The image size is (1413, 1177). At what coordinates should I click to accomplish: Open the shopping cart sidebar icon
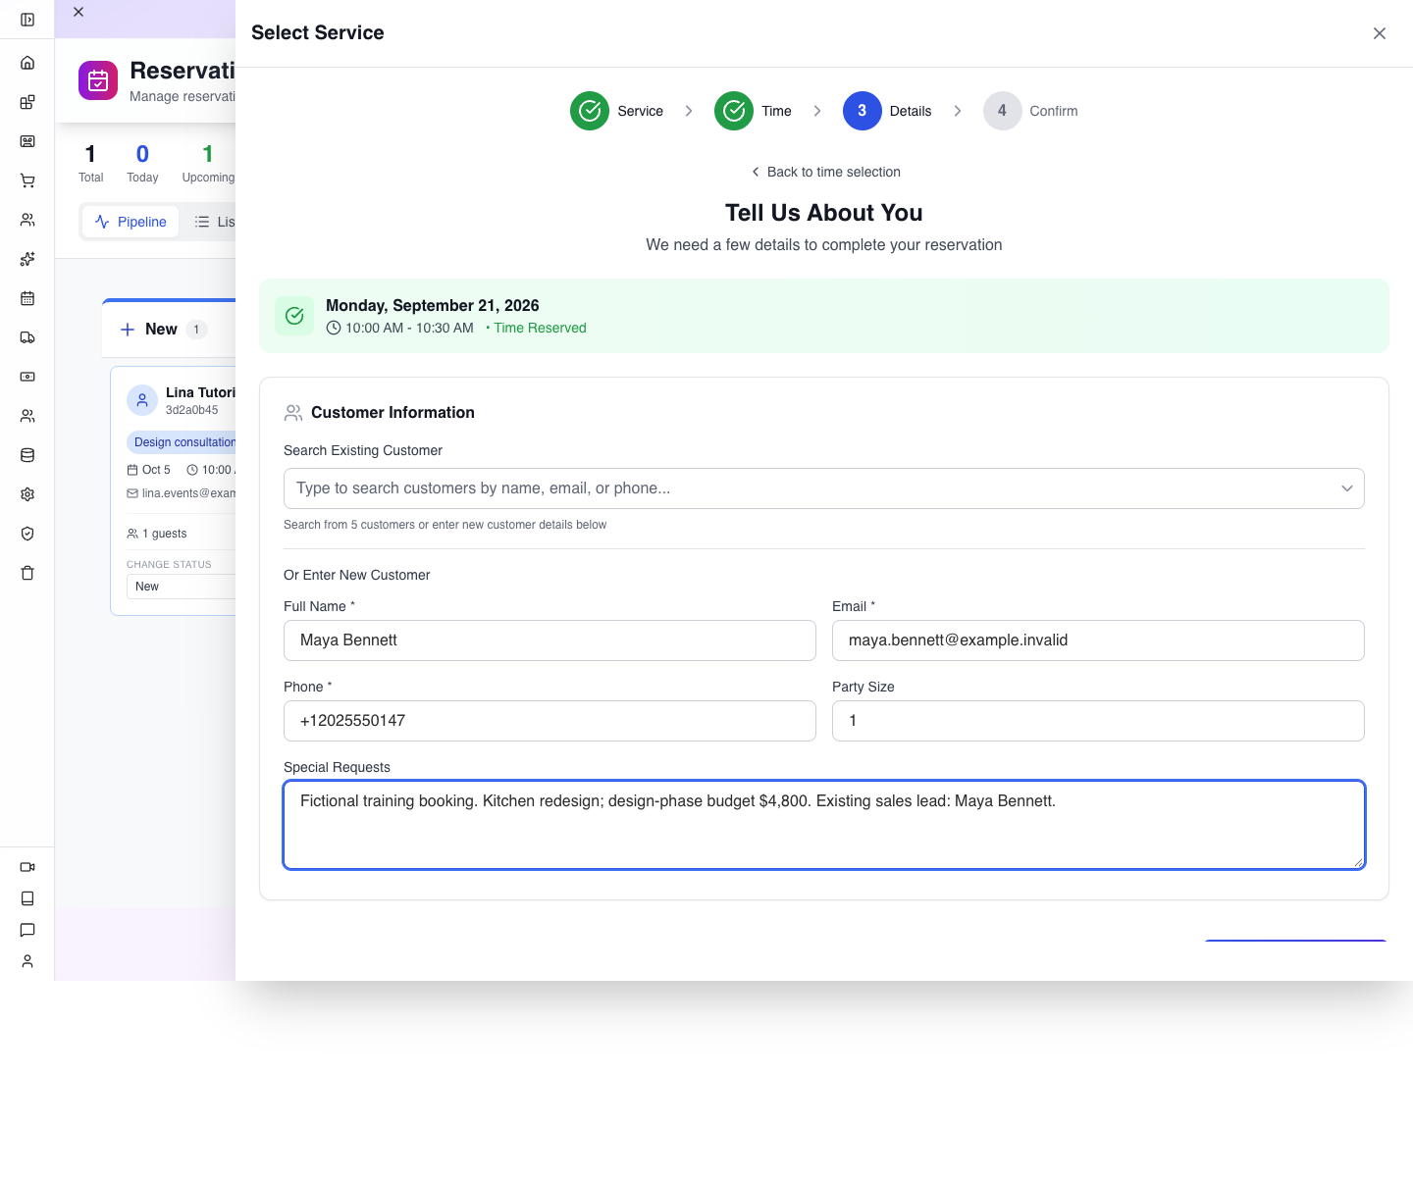27,180
